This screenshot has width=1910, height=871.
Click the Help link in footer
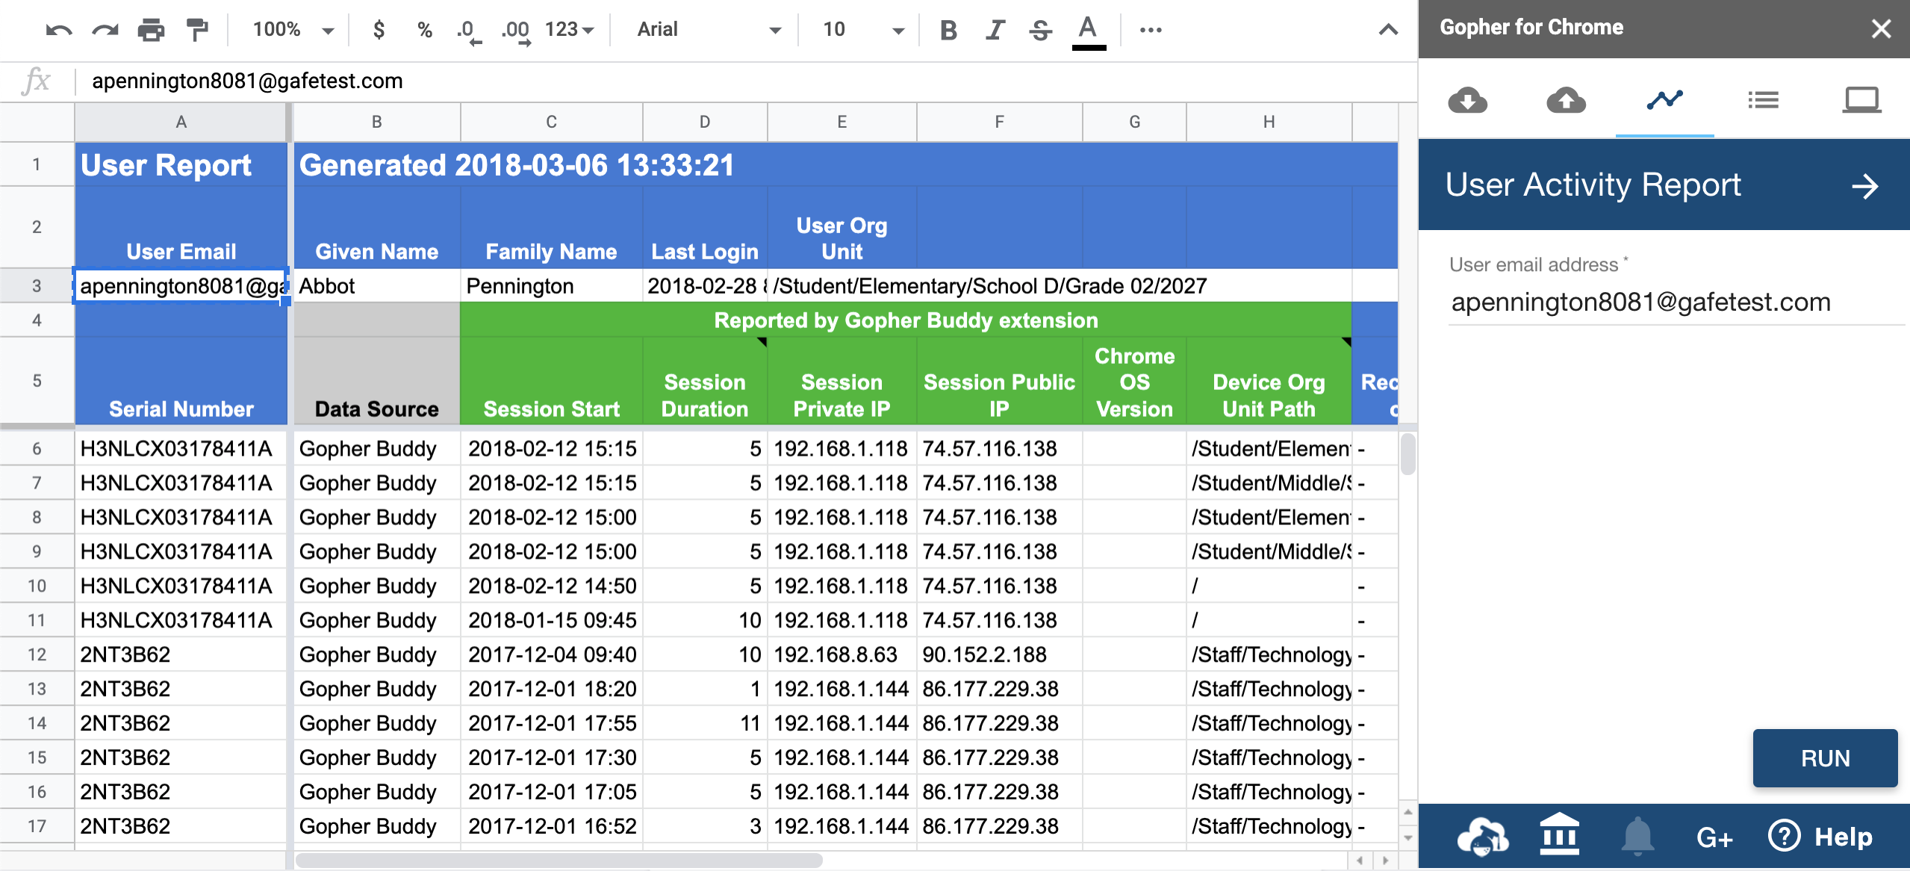click(x=1822, y=837)
